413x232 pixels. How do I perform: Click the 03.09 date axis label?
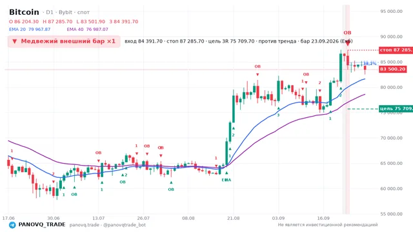278,218
